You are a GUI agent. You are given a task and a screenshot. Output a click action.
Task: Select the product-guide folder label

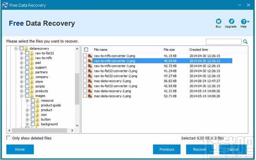coord(51,105)
